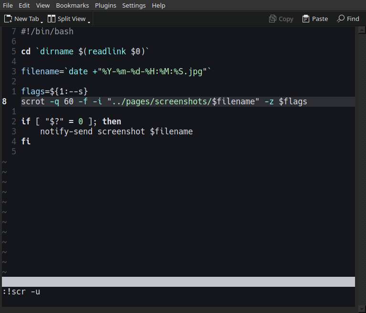Expand the Split View dropdown arrow
The width and height of the screenshot is (366, 313).
pyautogui.click(x=89, y=22)
